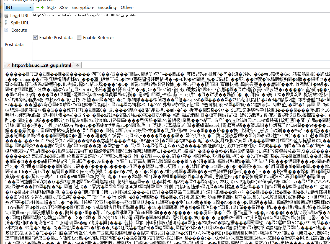This screenshot has width=330, height=244.
Task: Click Load URL button
Action: (x=20, y=16)
